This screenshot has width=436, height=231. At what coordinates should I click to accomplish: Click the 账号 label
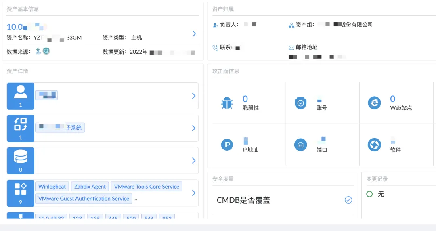(322, 108)
